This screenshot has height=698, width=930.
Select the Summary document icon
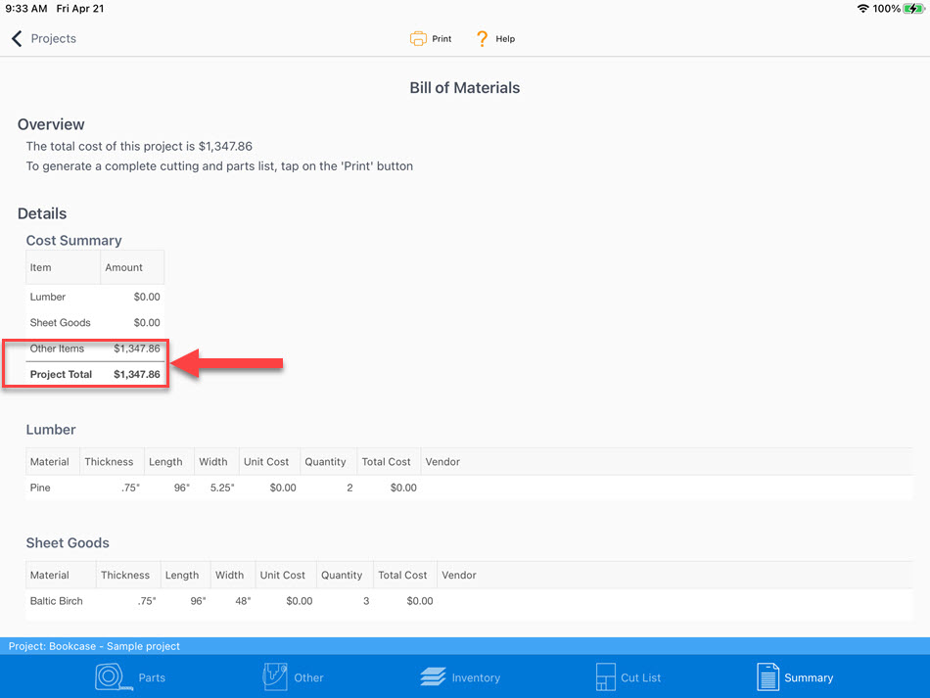tap(768, 676)
